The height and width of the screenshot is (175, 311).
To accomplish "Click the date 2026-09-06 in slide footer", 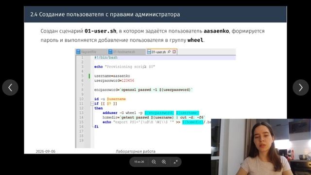I will click(x=46, y=151).
